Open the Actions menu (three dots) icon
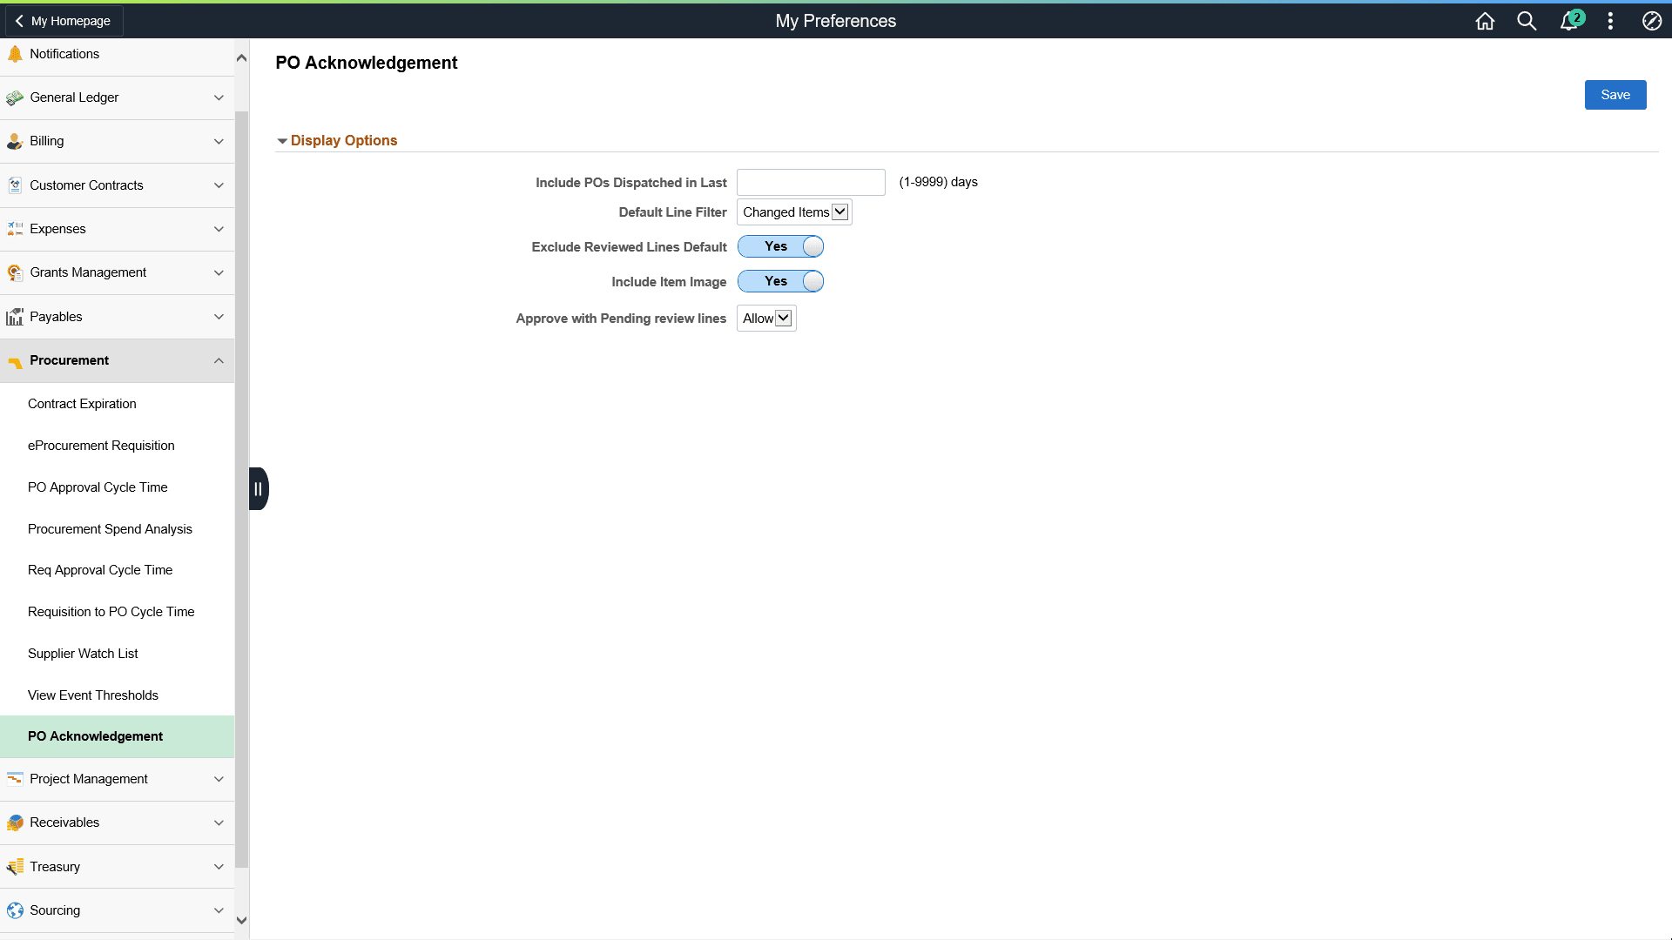Image resolution: width=1672 pixels, height=940 pixels. tap(1610, 20)
